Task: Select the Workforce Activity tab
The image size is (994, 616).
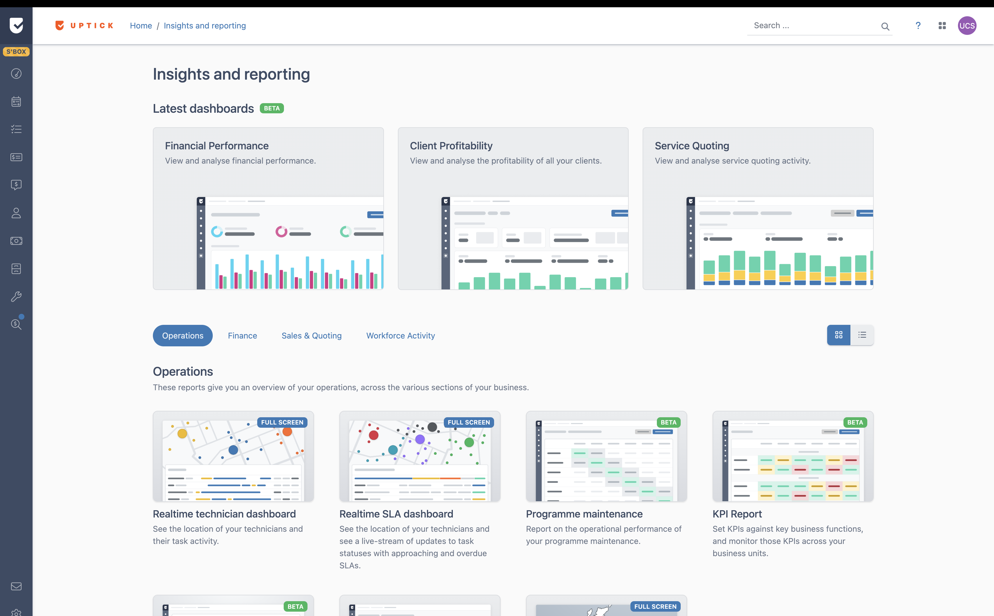Action: point(401,336)
